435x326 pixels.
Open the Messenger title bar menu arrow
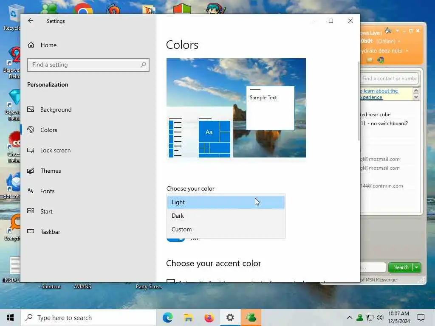click(397, 31)
